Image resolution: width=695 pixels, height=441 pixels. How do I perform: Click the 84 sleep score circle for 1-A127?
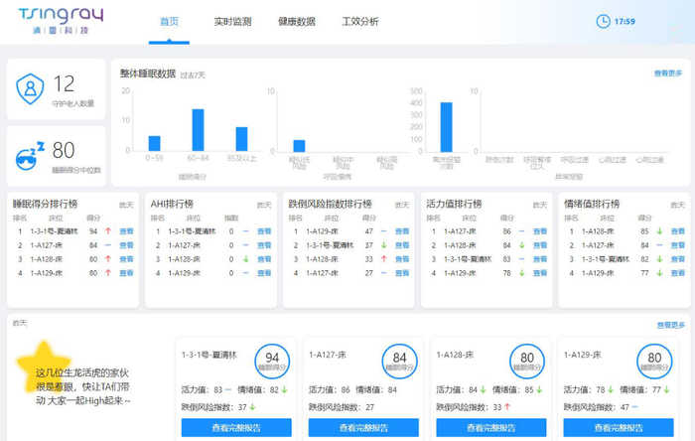[x=399, y=361]
